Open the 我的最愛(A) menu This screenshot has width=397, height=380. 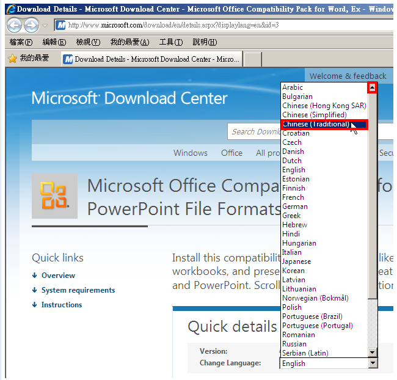129,42
